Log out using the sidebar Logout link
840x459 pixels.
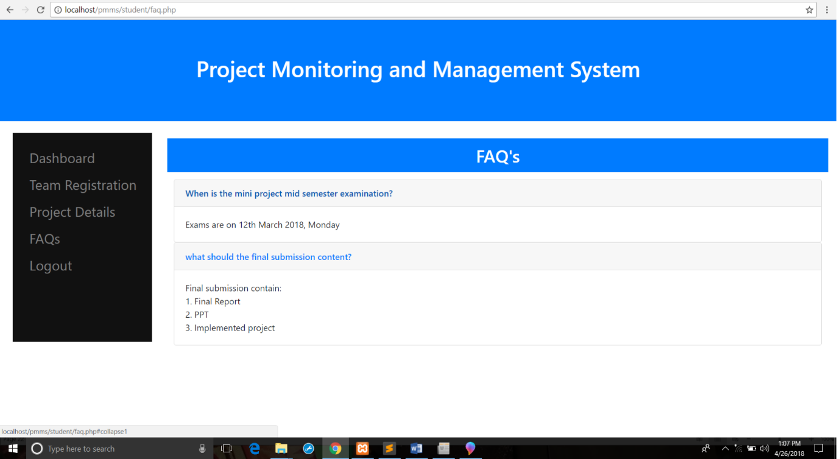51,266
